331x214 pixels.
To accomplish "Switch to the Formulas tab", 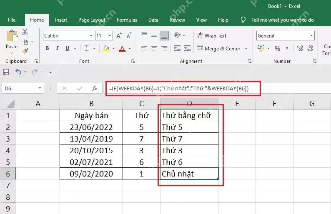I will pyautogui.click(x=127, y=20).
